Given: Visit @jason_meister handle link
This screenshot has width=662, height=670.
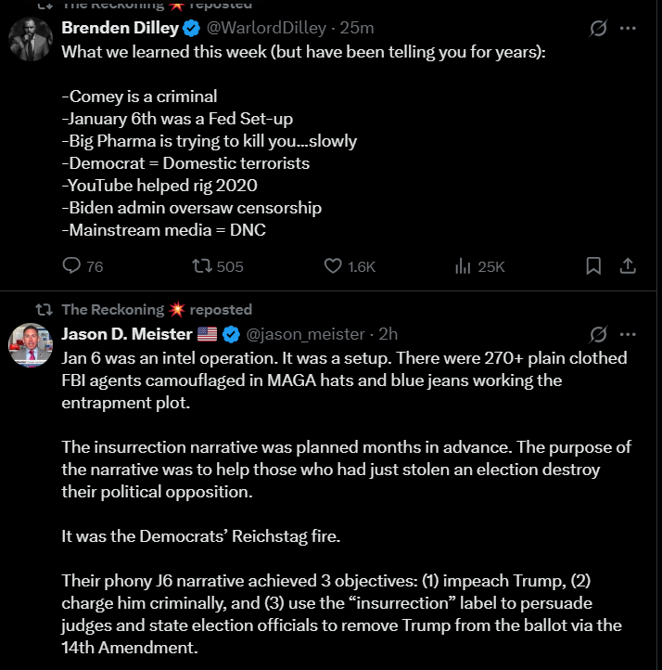Looking at the screenshot, I should tap(306, 334).
